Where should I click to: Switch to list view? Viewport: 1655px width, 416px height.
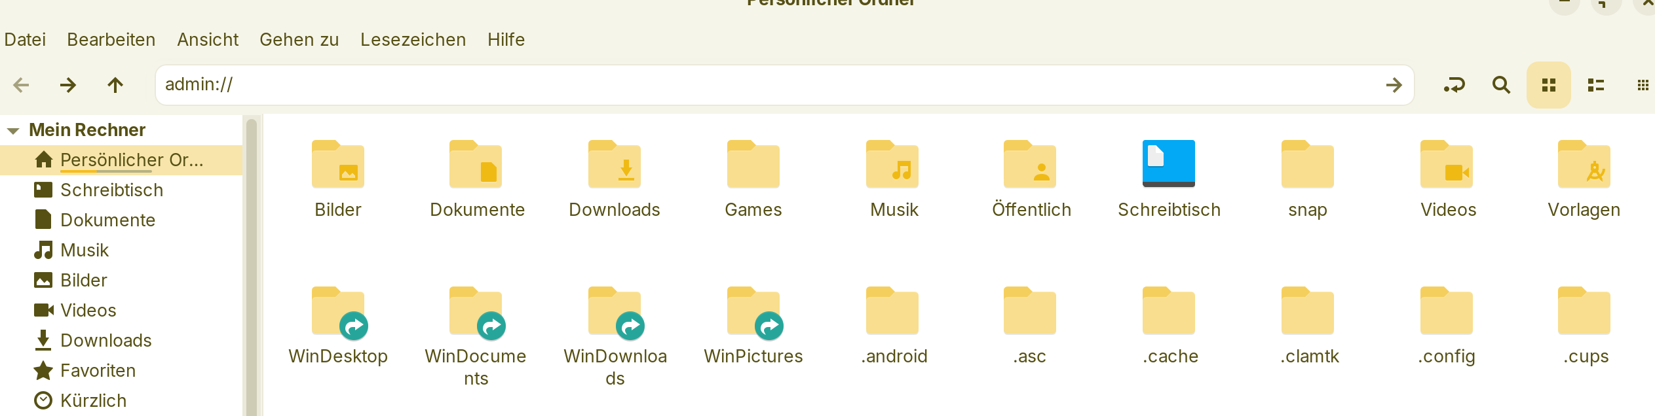point(1596,85)
